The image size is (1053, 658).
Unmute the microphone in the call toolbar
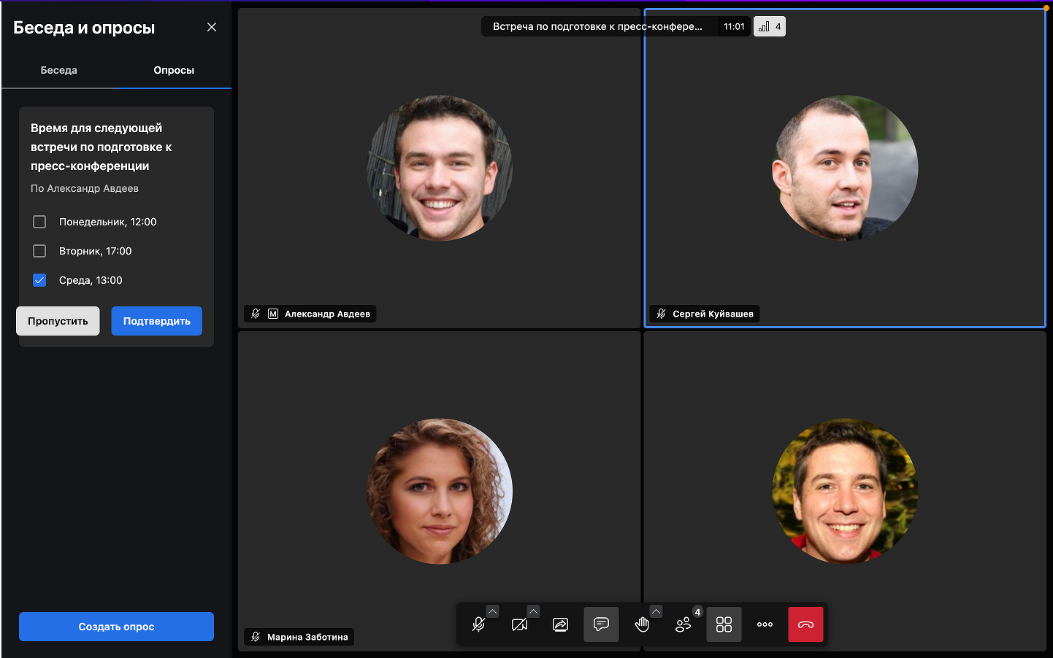478,625
